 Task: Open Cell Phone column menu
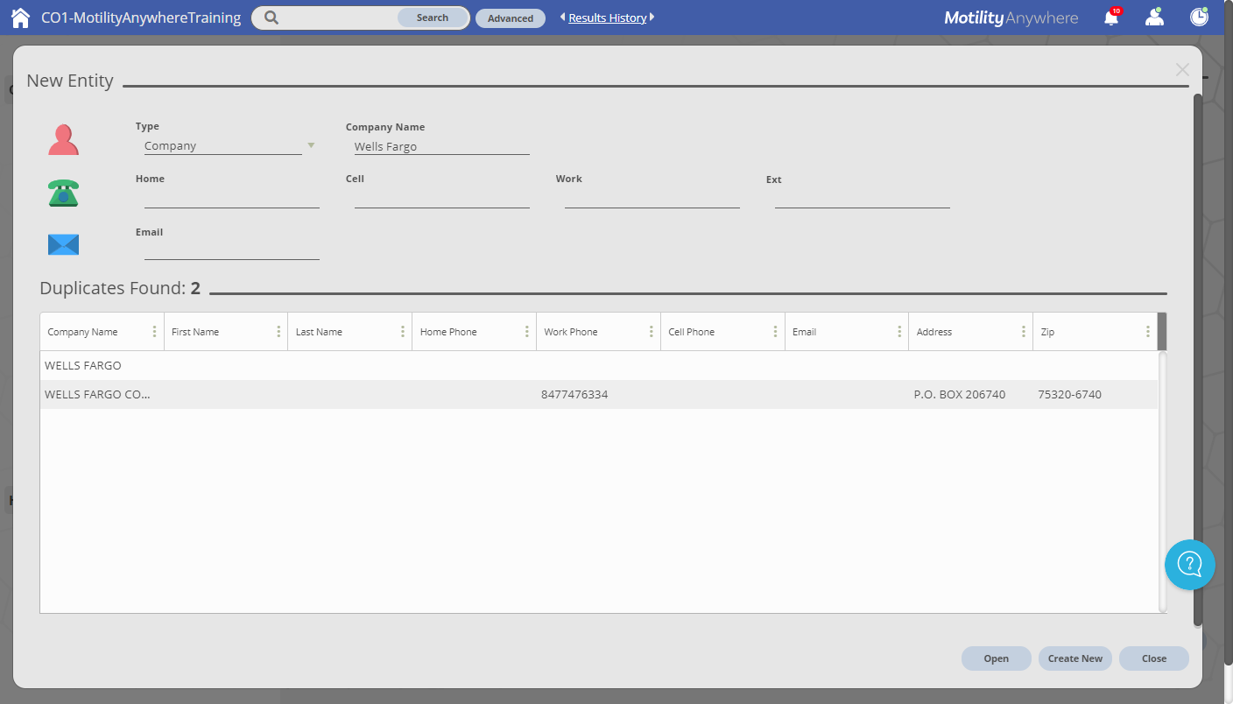point(775,332)
